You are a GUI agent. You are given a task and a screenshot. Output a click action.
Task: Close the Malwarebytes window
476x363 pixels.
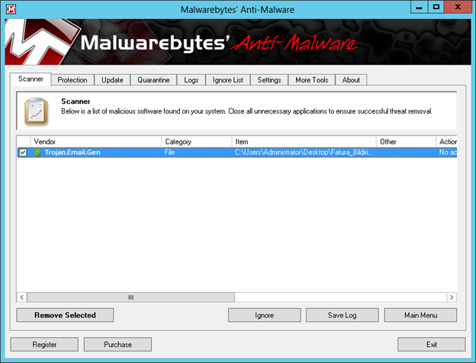coord(458,8)
